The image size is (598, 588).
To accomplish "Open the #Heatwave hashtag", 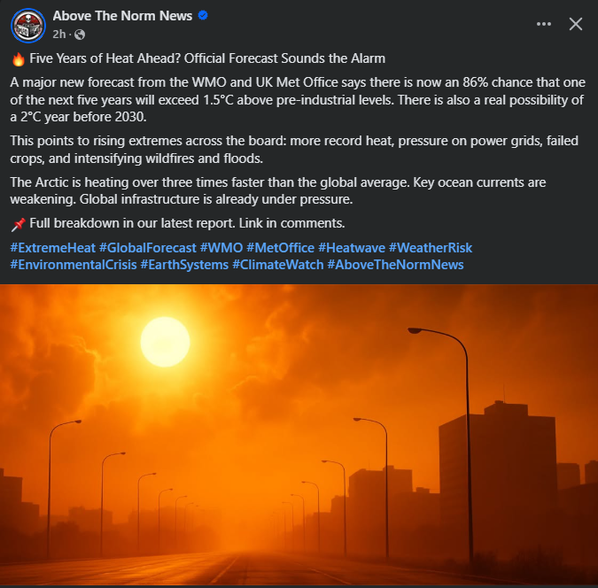I will (352, 248).
